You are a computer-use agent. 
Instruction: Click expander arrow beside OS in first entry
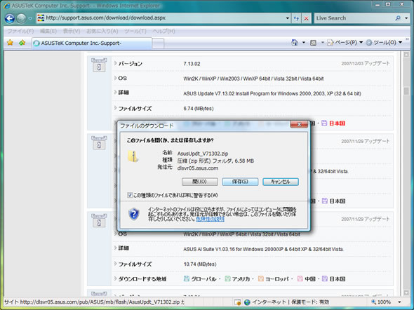(115, 78)
